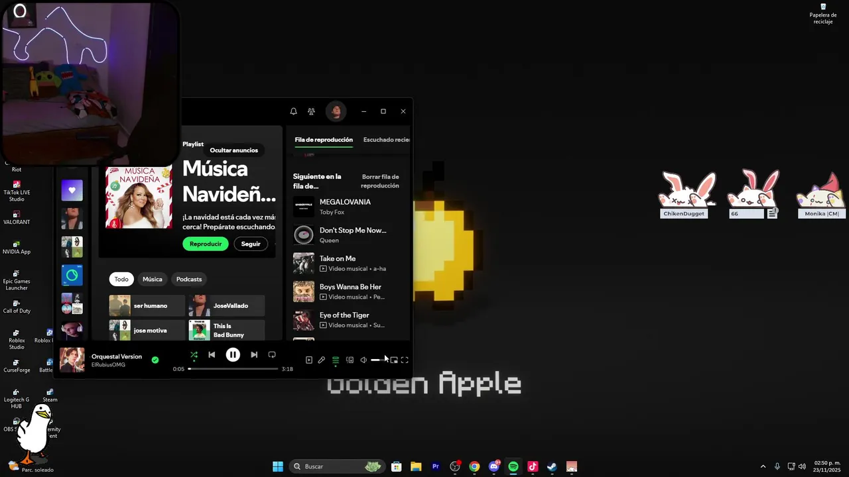Click the green Reproducir button
This screenshot has height=477, width=849.
click(206, 244)
